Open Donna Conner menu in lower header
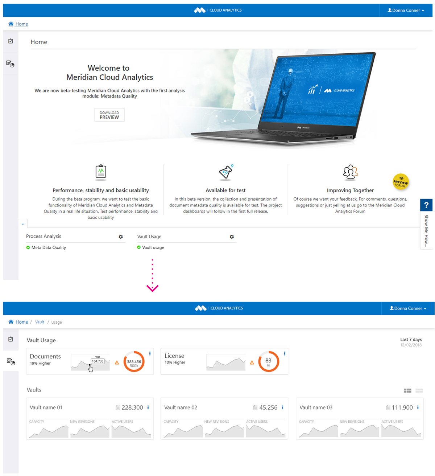435x476 pixels. tap(408, 308)
